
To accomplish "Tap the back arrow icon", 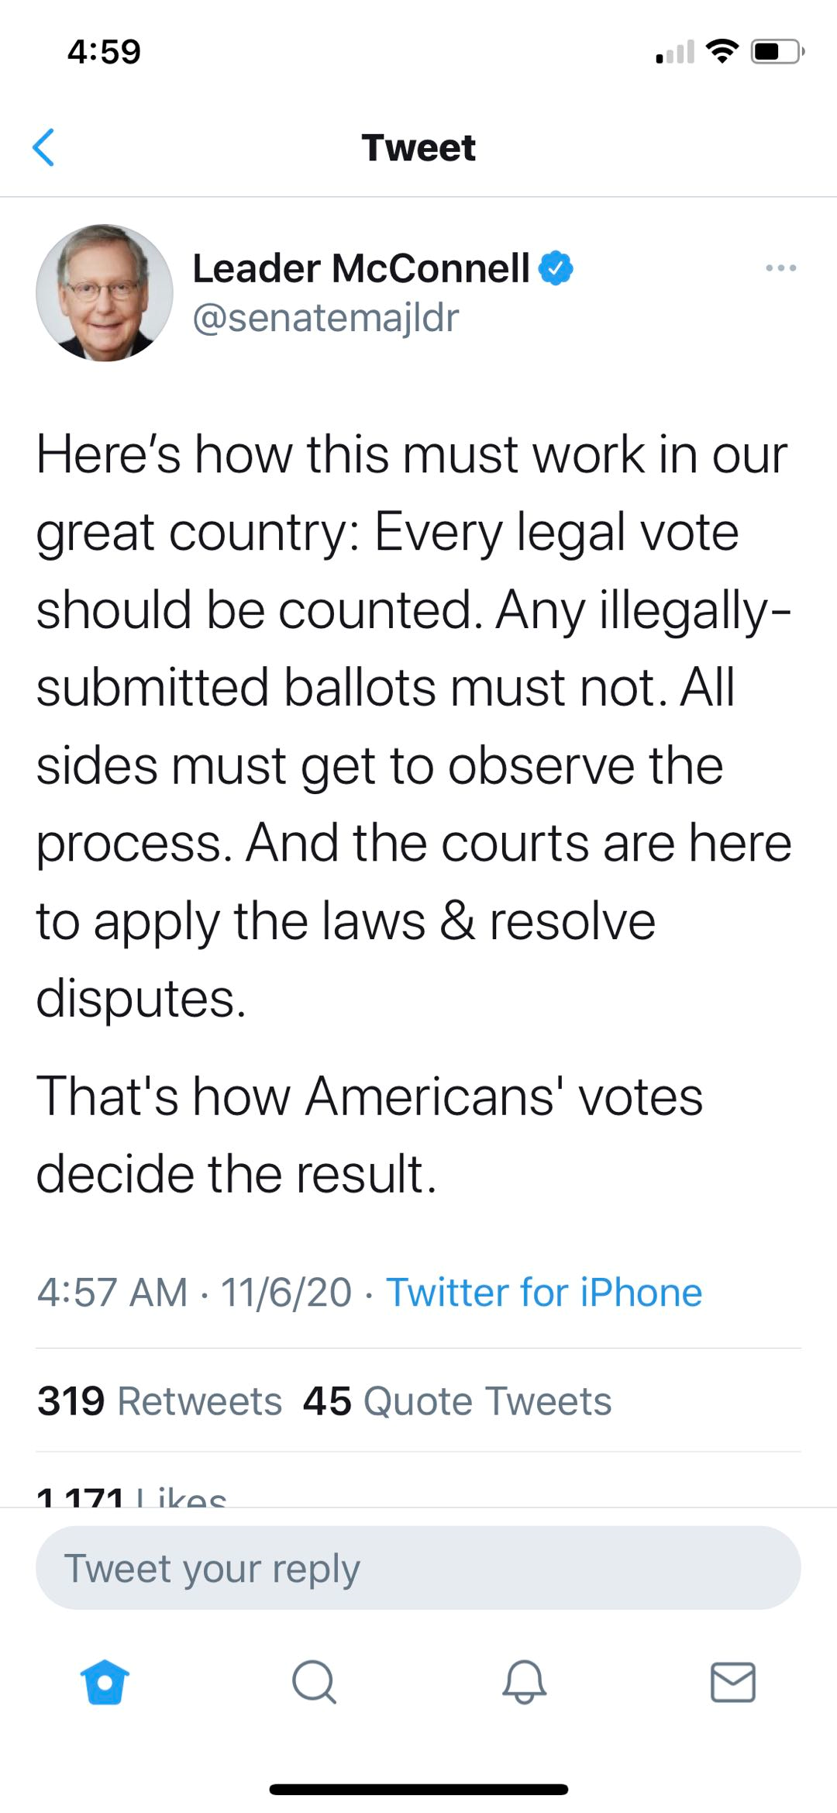I will [x=44, y=147].
